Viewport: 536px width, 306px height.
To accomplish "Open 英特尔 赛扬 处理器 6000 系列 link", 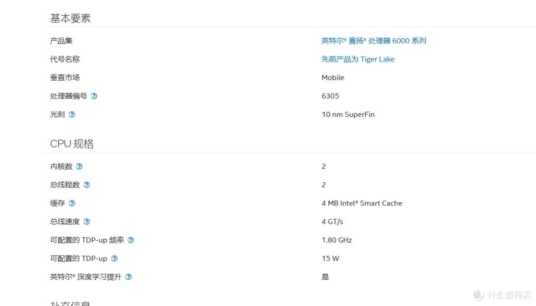I will click(x=374, y=41).
